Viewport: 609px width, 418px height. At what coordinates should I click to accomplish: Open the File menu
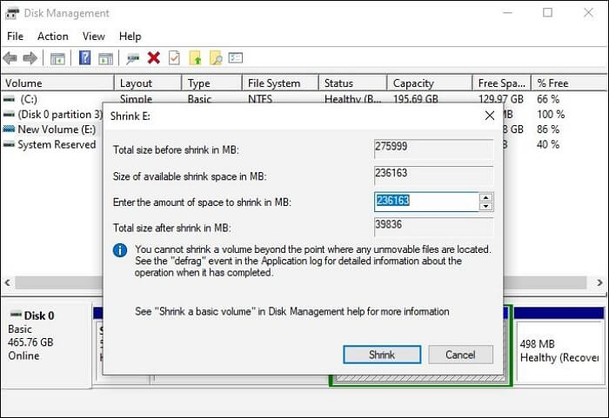tap(15, 36)
